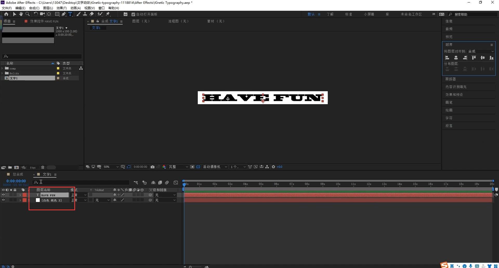The image size is (499, 268).
Task: Expand the comp folder in Project panel
Action: [2, 68]
